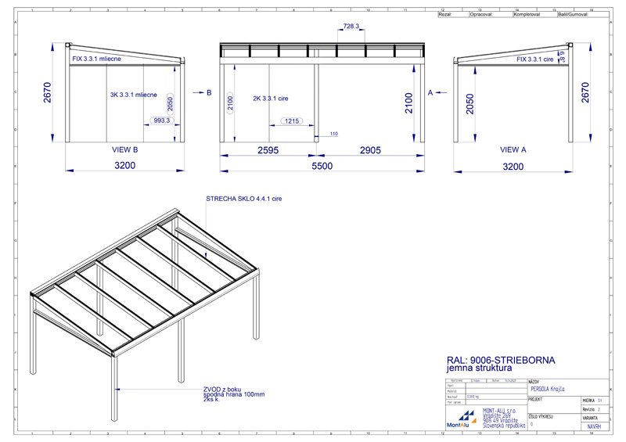The width and height of the screenshot is (626, 442).
Task: Click the 'MIERKA' scale field
Action: pyautogui.click(x=595, y=401)
